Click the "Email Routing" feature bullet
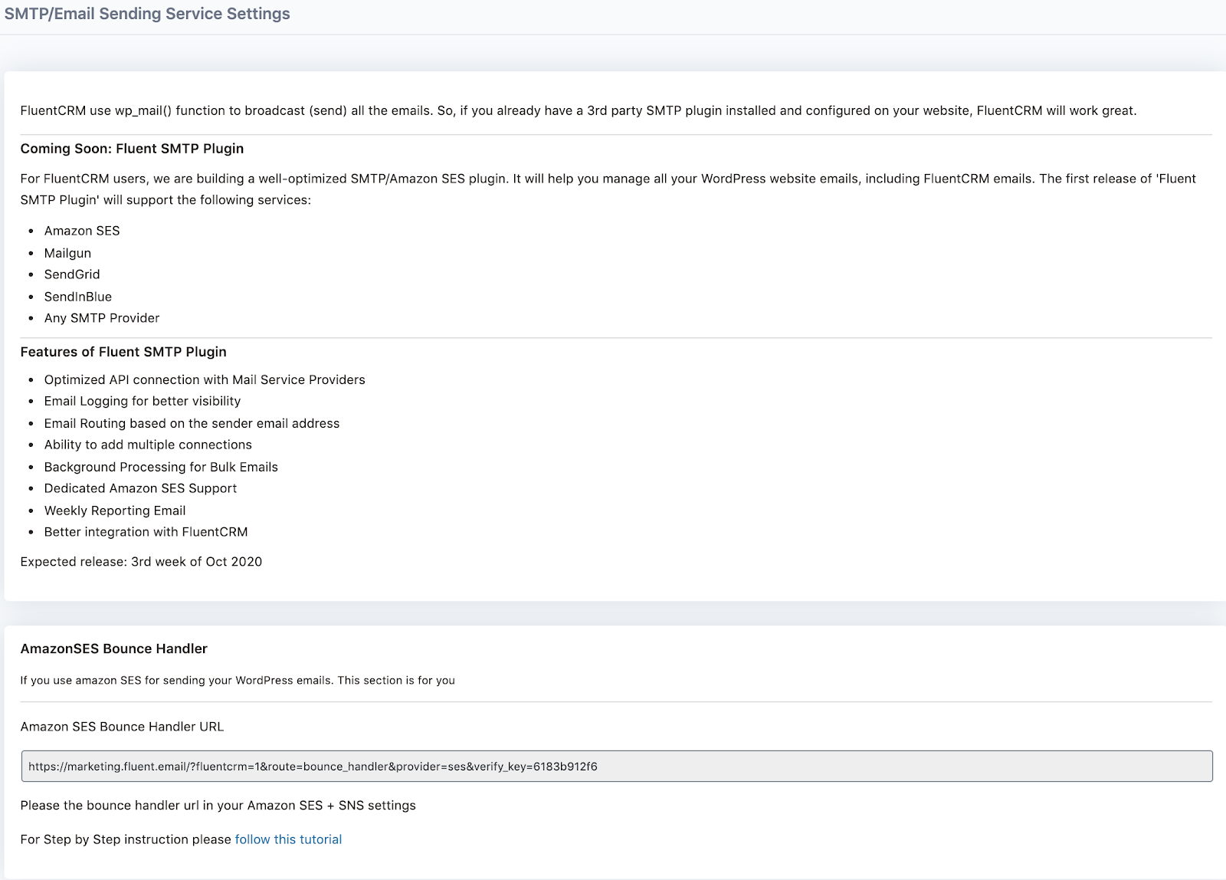 pyautogui.click(x=192, y=423)
